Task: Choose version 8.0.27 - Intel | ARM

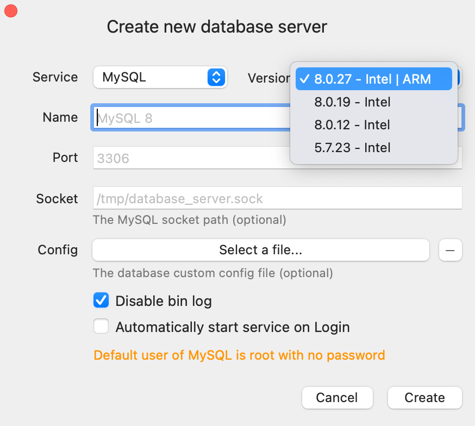Action: [x=373, y=79]
